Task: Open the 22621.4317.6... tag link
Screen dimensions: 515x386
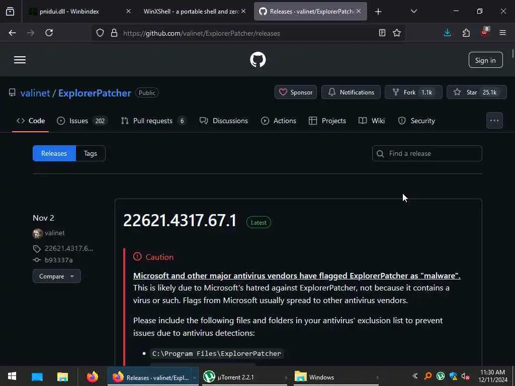Action: click(x=68, y=248)
